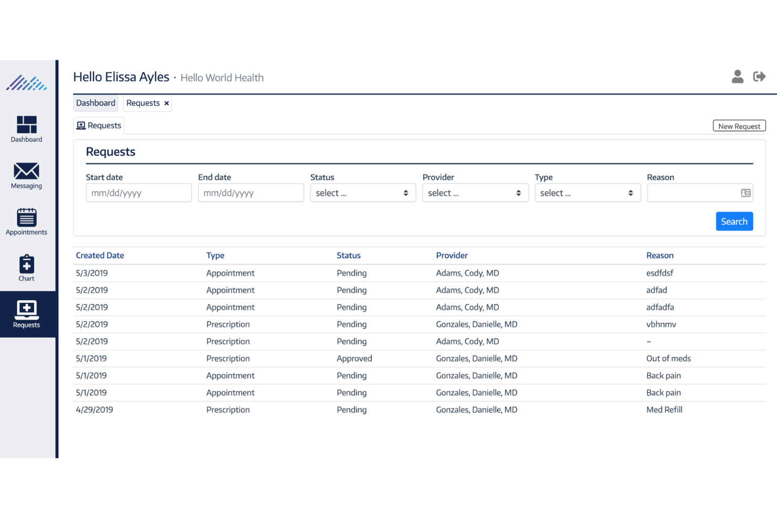Select the Appointments calendar icon
The height and width of the screenshot is (518, 777).
[x=26, y=219]
